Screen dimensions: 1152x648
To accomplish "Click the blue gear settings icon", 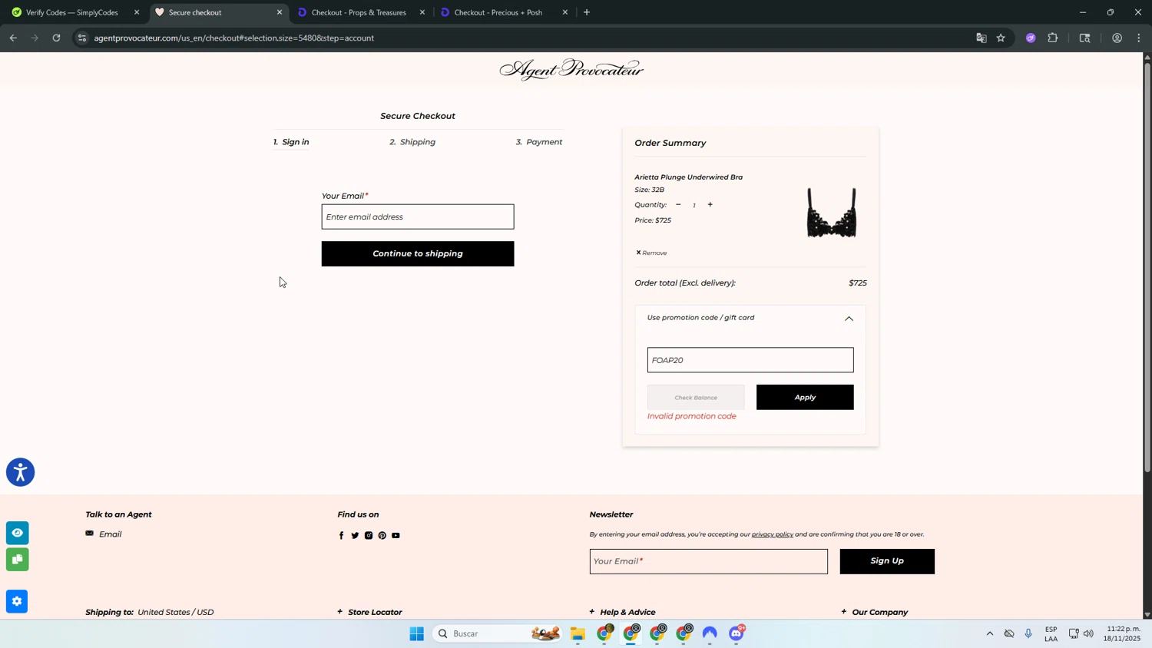I will coord(17,601).
